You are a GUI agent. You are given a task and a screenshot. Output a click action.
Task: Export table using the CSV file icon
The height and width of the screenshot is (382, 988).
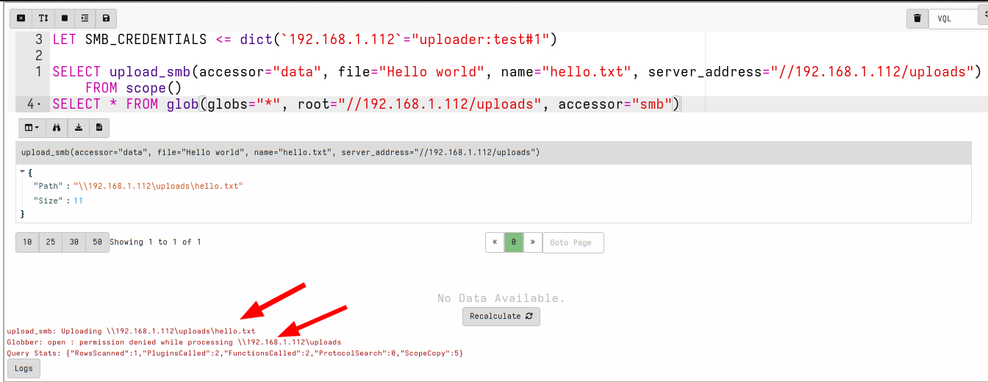[99, 128]
